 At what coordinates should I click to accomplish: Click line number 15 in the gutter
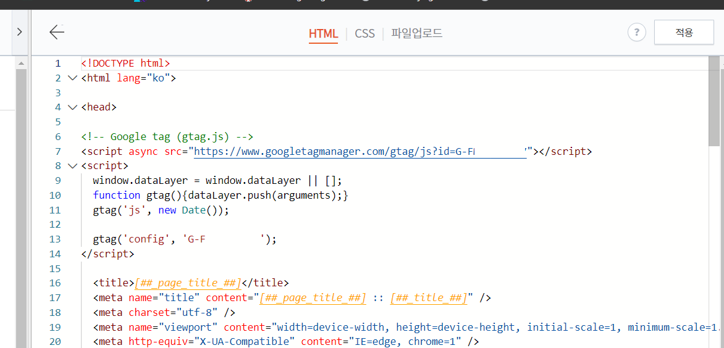click(55, 269)
